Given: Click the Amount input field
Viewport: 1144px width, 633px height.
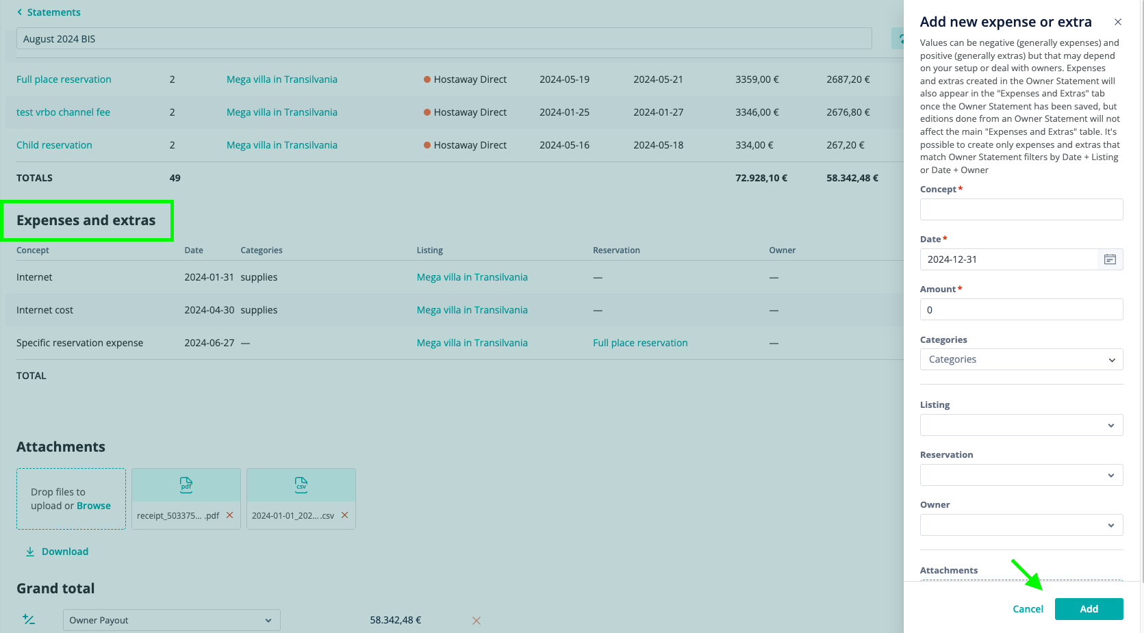Looking at the screenshot, I should pyautogui.click(x=1021, y=309).
